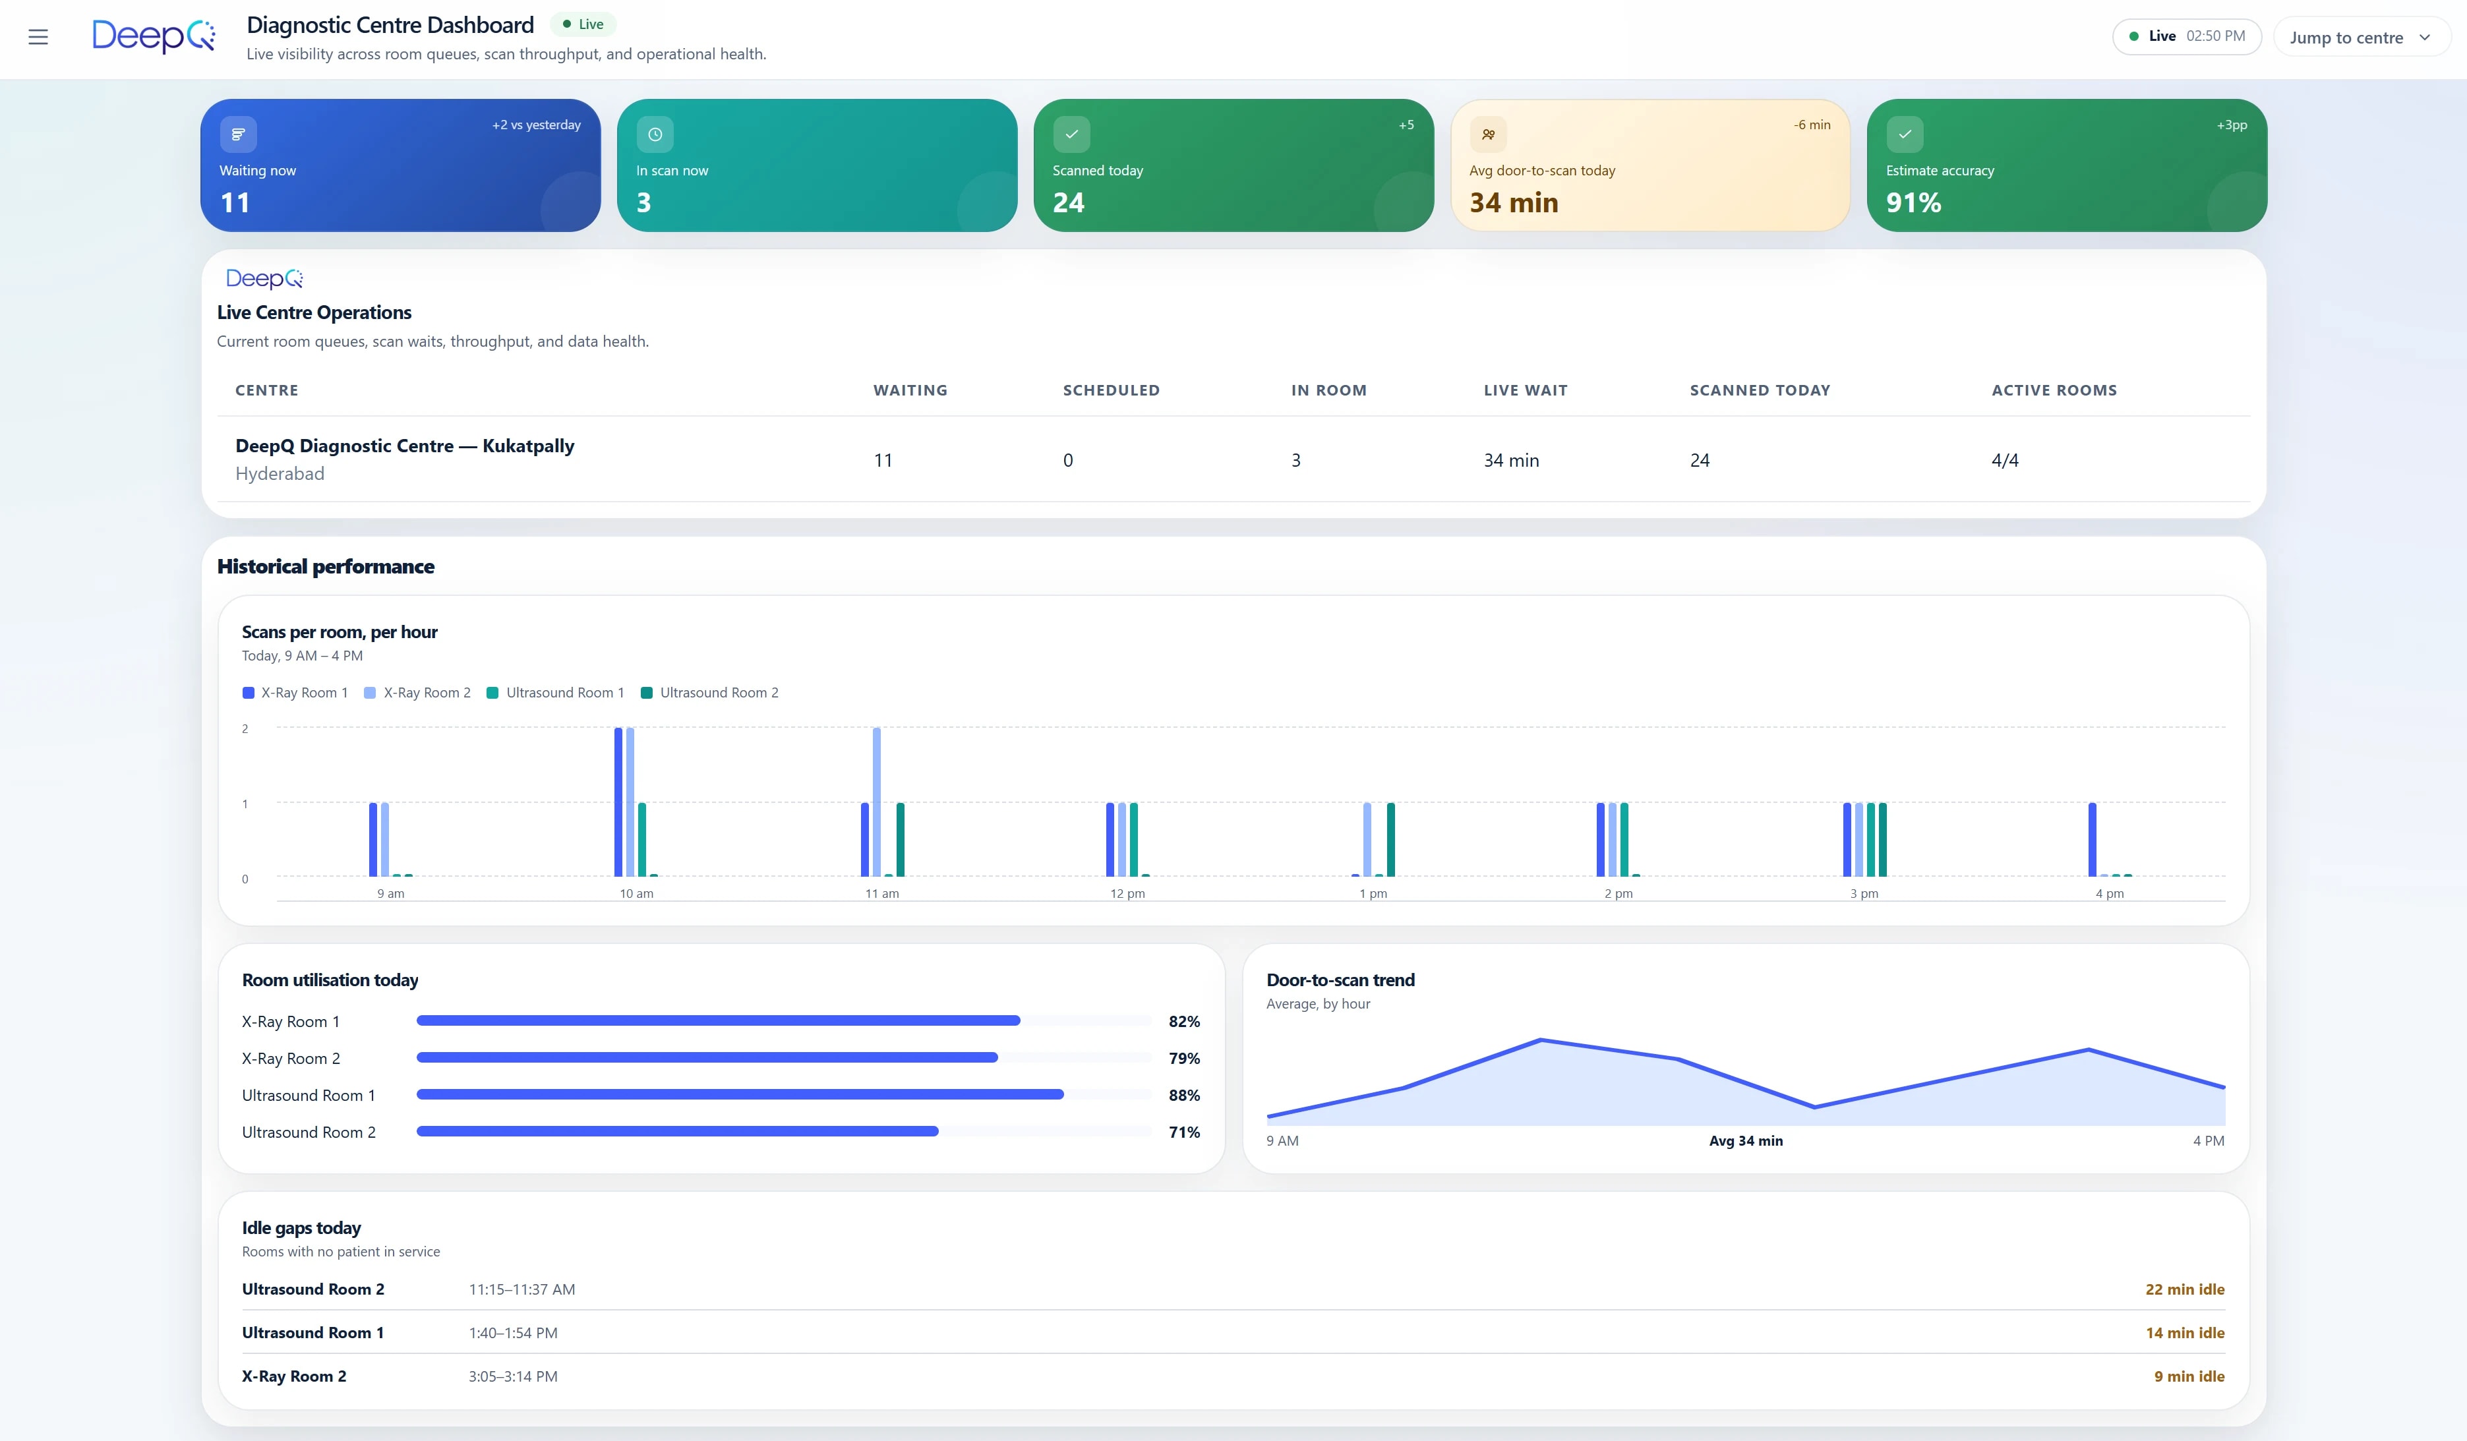
Task: Click the Historical performance heading
Action: pos(326,567)
